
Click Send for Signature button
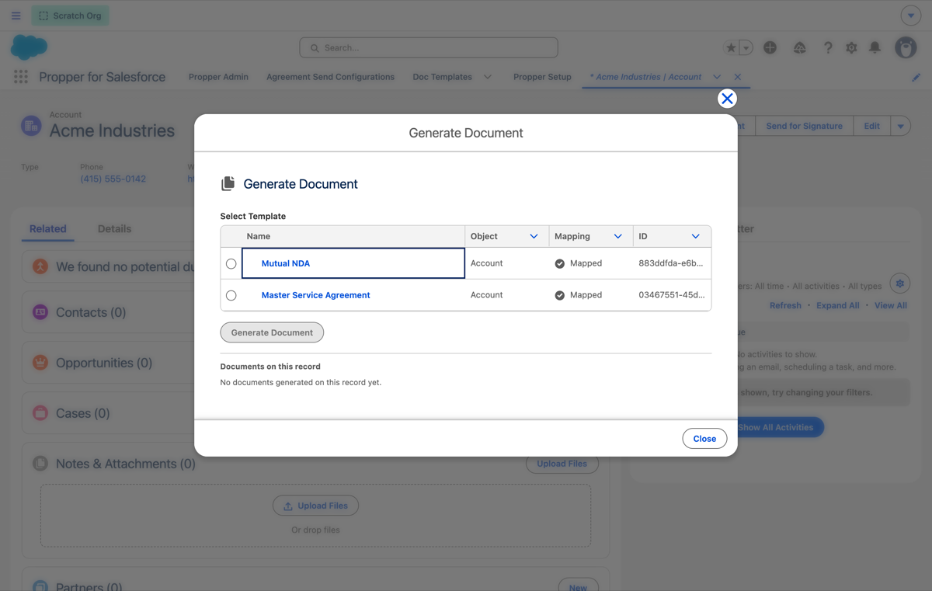tap(804, 126)
